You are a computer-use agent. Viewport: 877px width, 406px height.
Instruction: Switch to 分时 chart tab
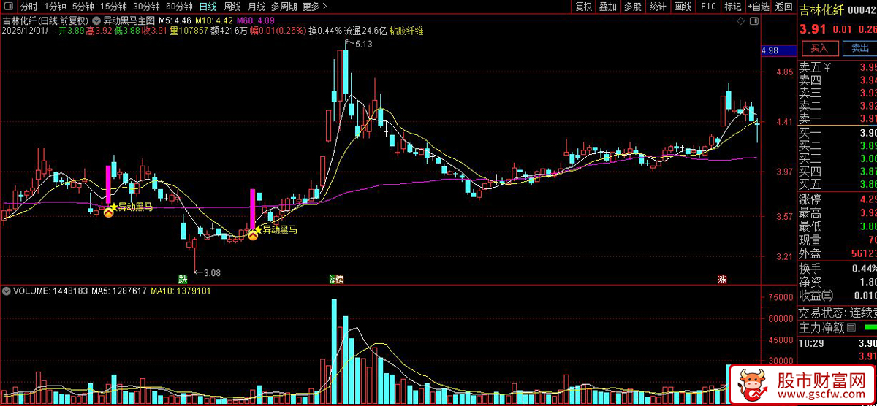tap(28, 7)
